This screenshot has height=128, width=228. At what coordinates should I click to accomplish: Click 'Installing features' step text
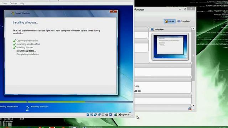click(x=25, y=47)
